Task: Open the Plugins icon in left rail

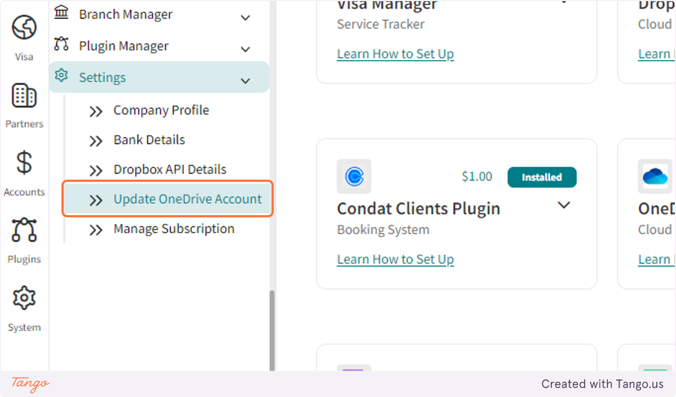Action: point(24,231)
